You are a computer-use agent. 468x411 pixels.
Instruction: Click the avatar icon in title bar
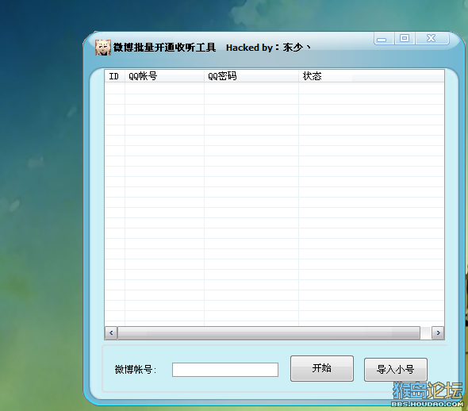pos(103,48)
